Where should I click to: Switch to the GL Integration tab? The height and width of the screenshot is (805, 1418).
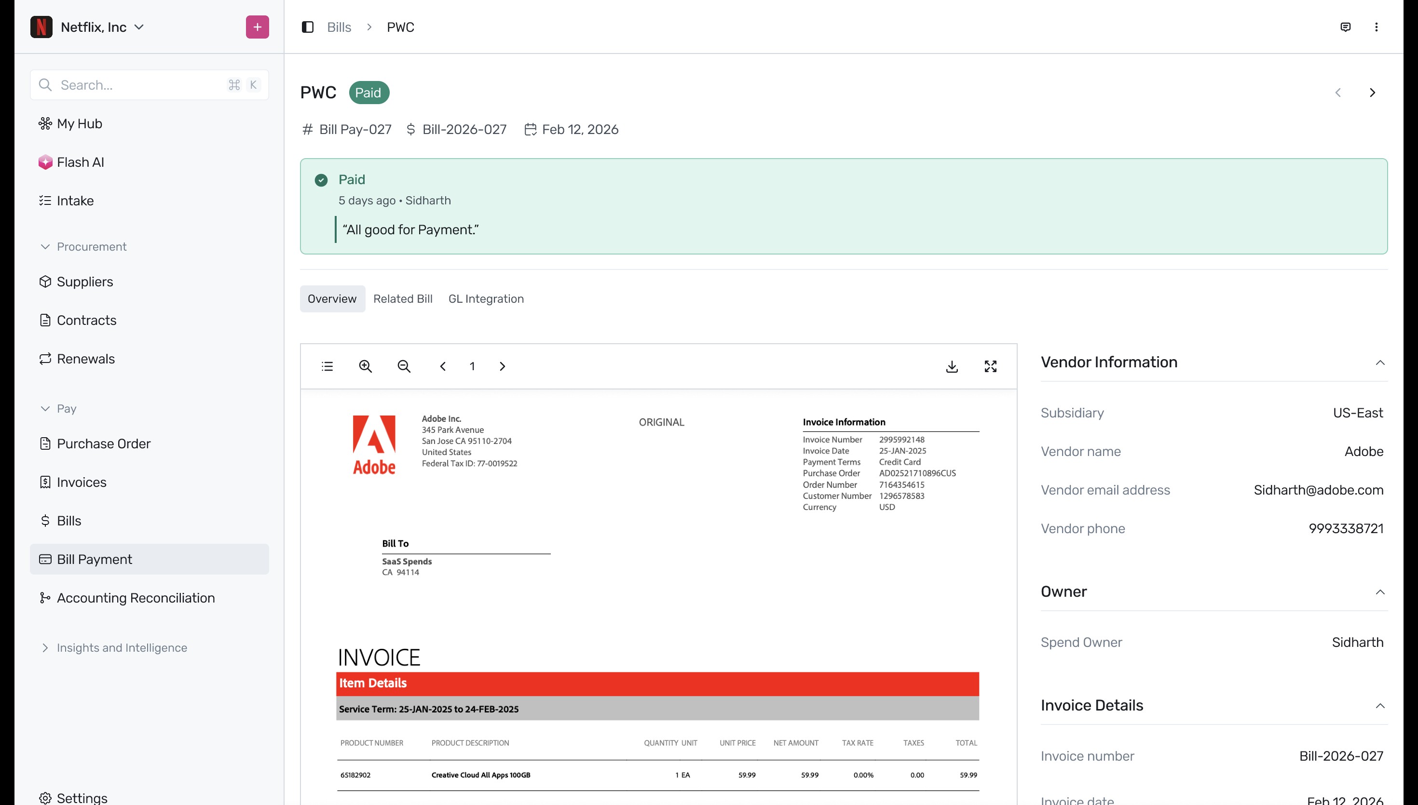click(486, 298)
